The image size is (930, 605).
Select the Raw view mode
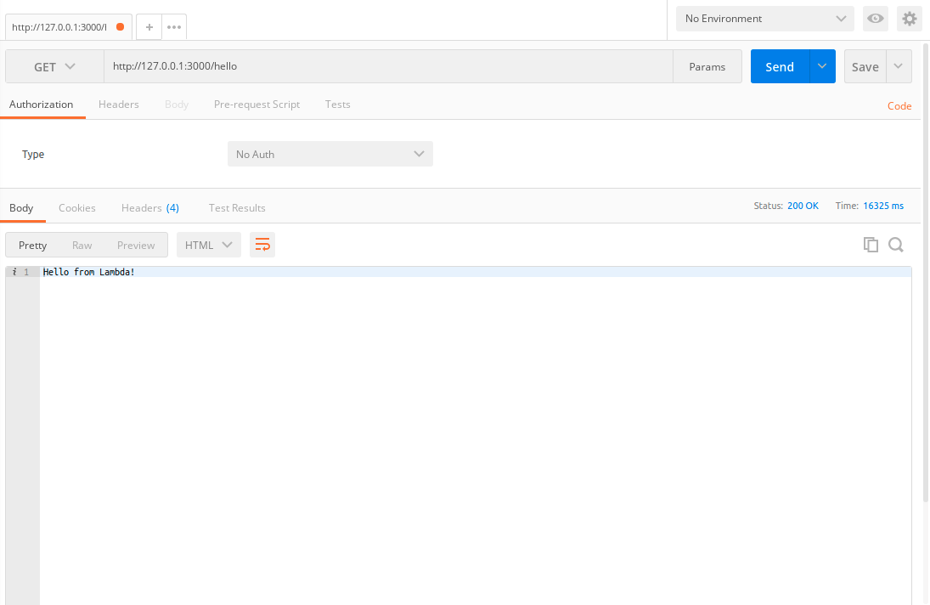82,245
